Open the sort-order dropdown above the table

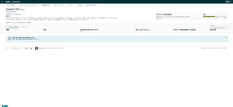click(219, 28)
